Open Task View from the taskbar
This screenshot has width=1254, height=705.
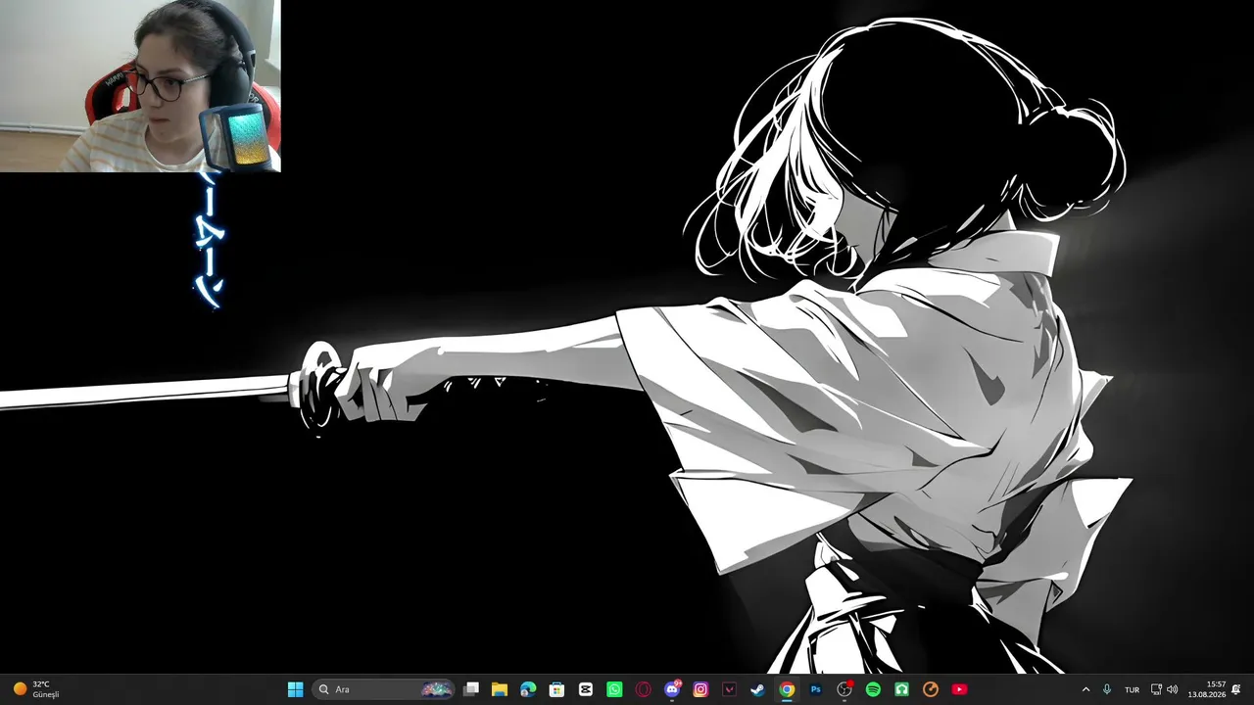[471, 689]
